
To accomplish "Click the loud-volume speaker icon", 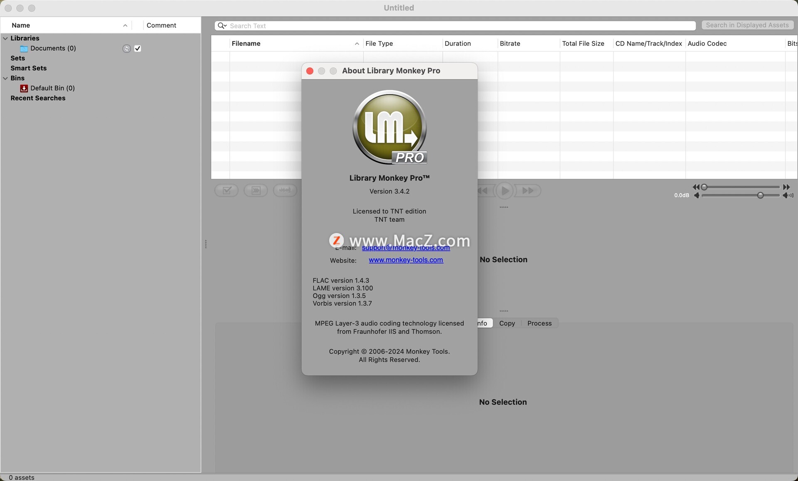I will (x=788, y=195).
